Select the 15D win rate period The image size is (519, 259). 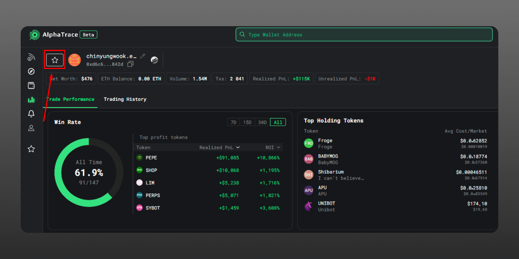247,122
